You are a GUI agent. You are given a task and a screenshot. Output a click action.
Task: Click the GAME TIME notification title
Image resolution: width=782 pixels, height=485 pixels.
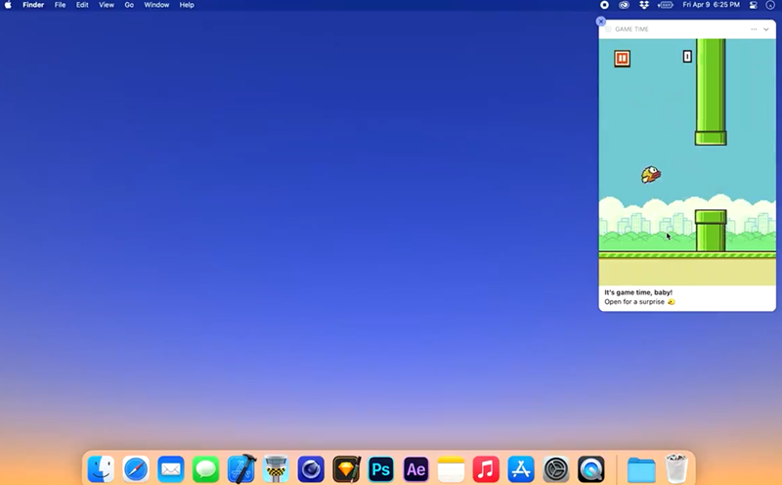(x=631, y=29)
